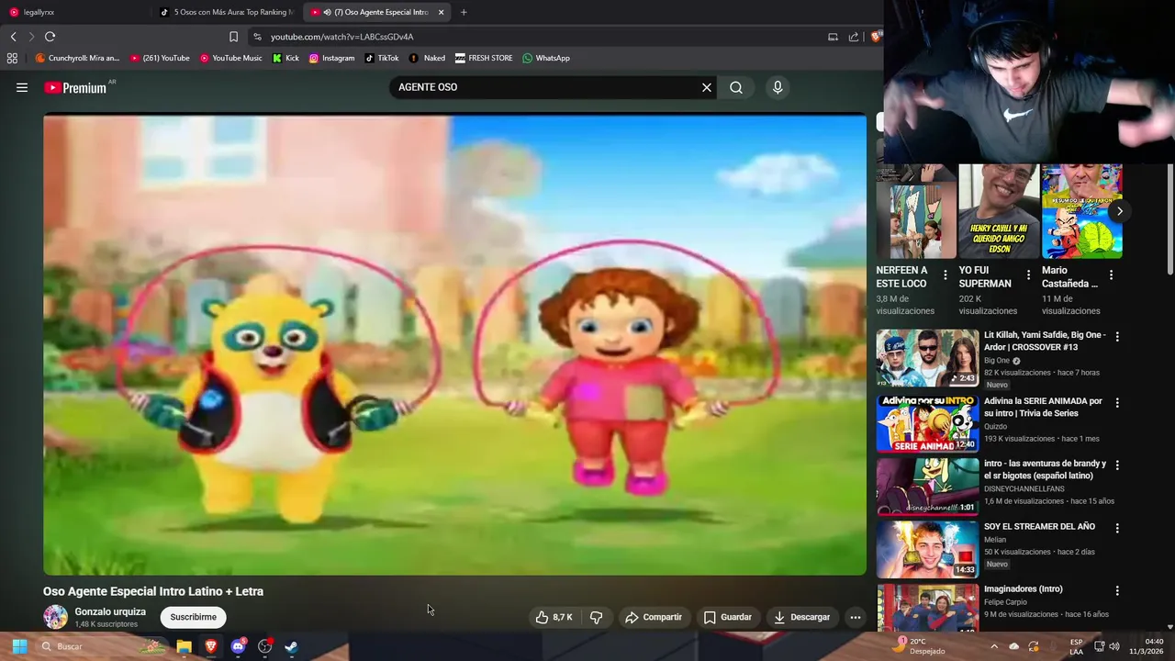The image size is (1175, 661).
Task: Open options for Adivina la SERIE ANIMADA video
Action: [x=1117, y=403]
